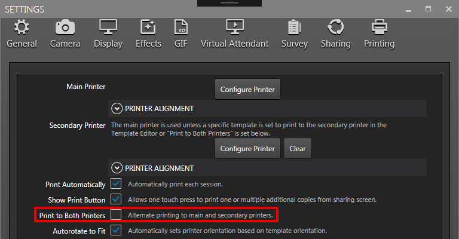Enable the Print to Both Printers checkbox
The image size is (459, 239).
pyautogui.click(x=116, y=215)
